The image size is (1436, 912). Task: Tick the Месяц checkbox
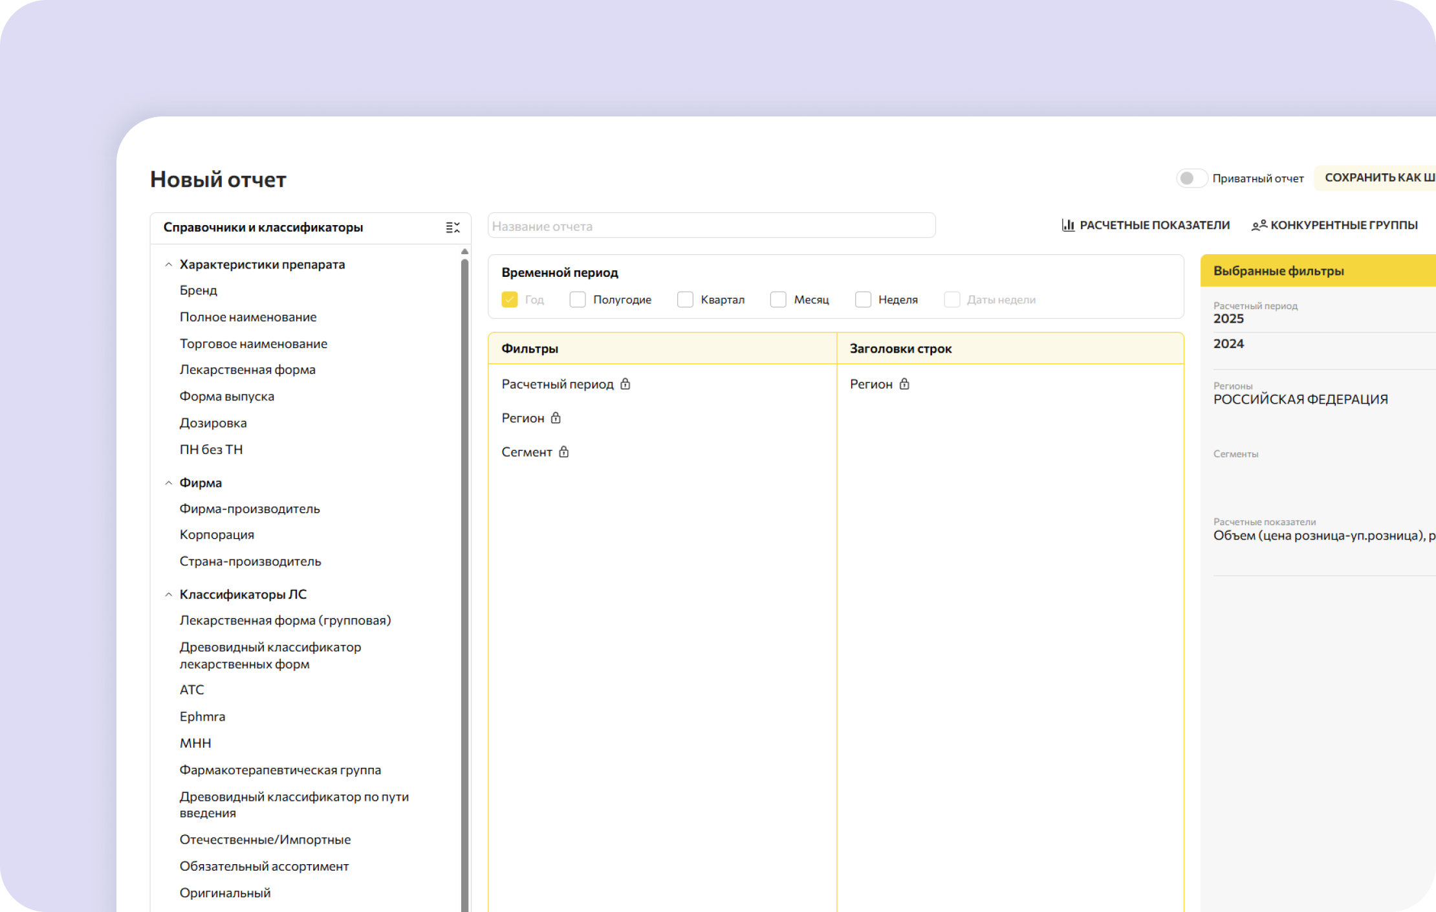coord(778,299)
